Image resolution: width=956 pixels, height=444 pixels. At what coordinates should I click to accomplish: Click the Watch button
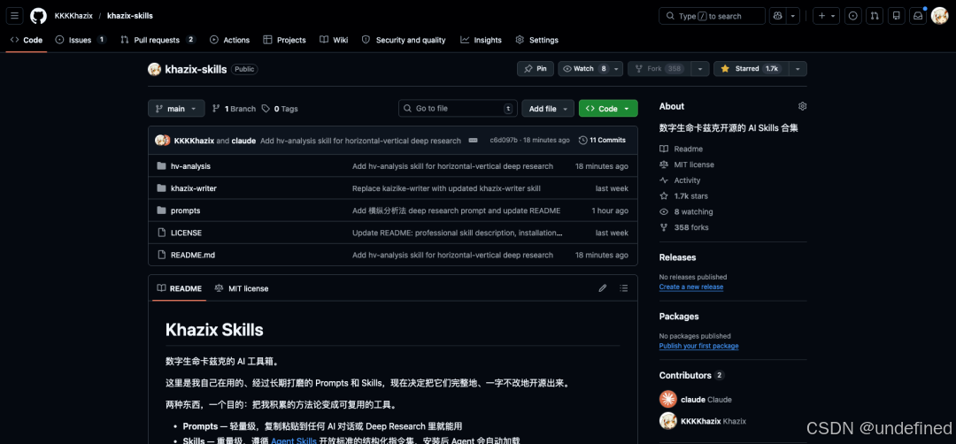point(585,69)
